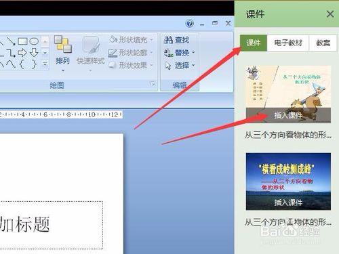The width and height of the screenshot is (339, 254).
Task: Restore the document window
Action: [x=215, y=23]
